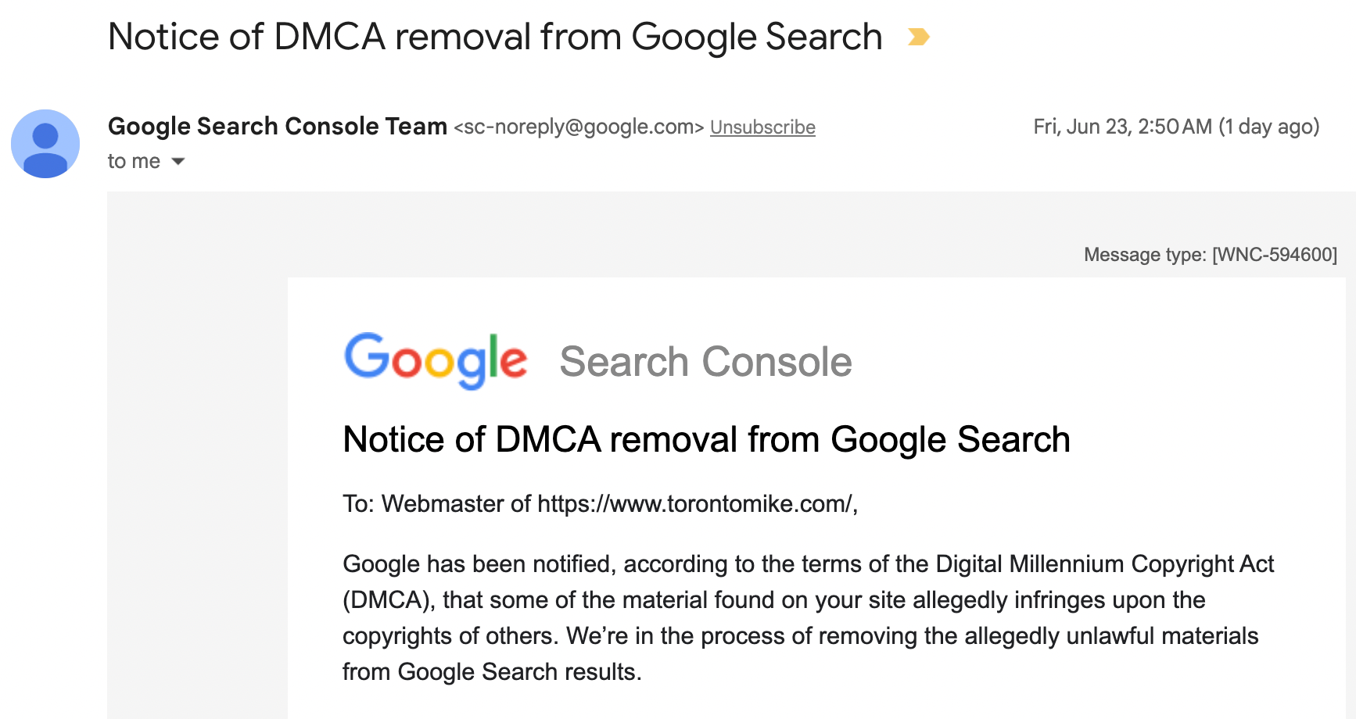The height and width of the screenshot is (719, 1356).
Task: Click the phrase "Digital Millennium Copyright Act"
Action: tap(1104, 564)
